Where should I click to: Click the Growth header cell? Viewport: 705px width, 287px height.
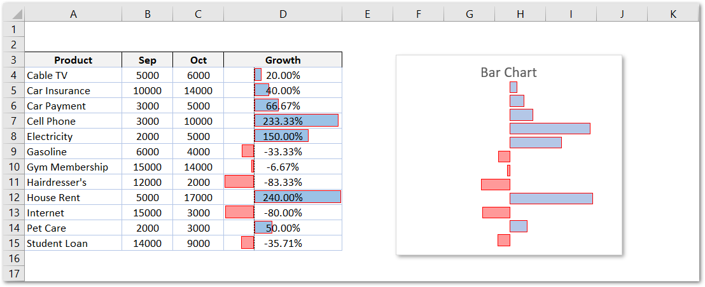(x=283, y=60)
